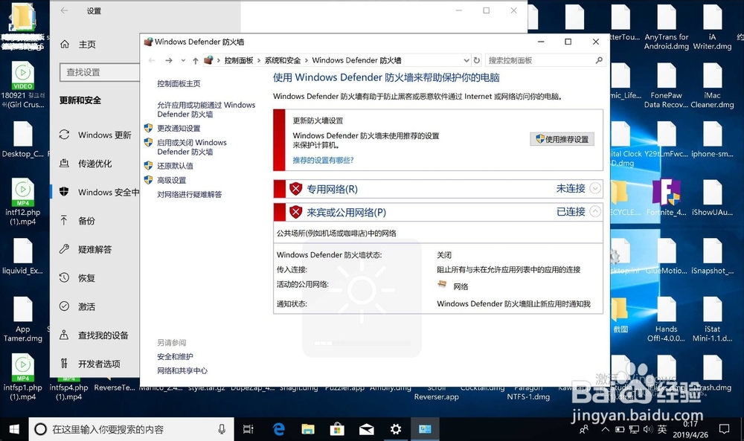Click the red shield icon beside 来宾或公用网络

coord(295,212)
